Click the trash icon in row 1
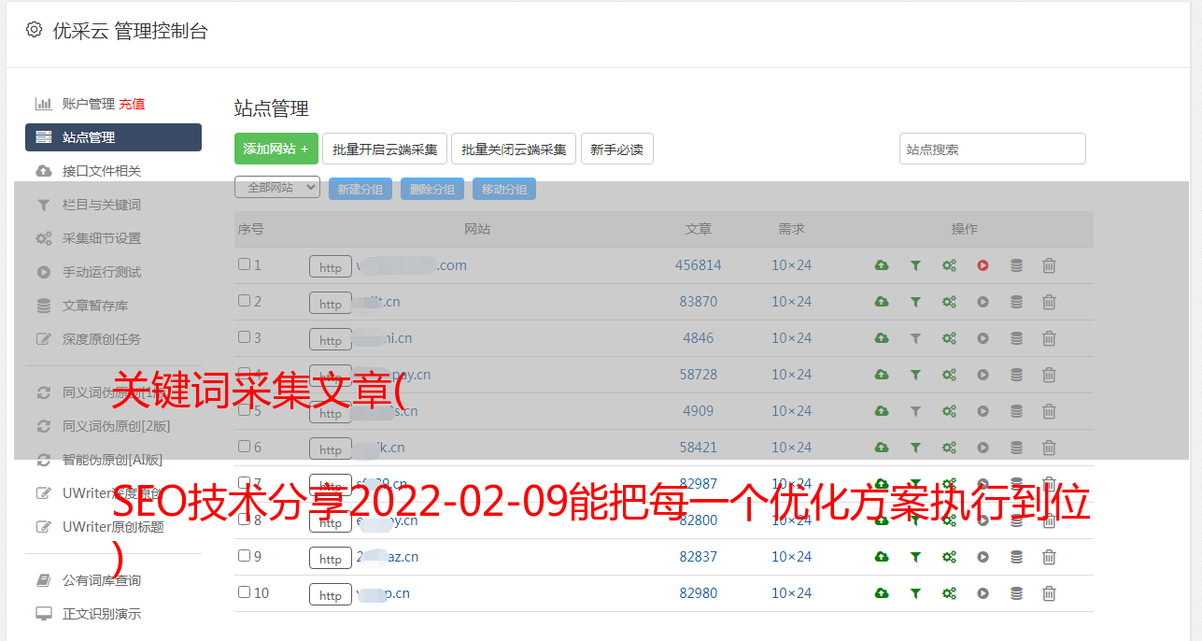 click(x=1049, y=265)
